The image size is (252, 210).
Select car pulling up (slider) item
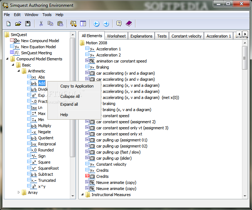[x=114, y=158]
